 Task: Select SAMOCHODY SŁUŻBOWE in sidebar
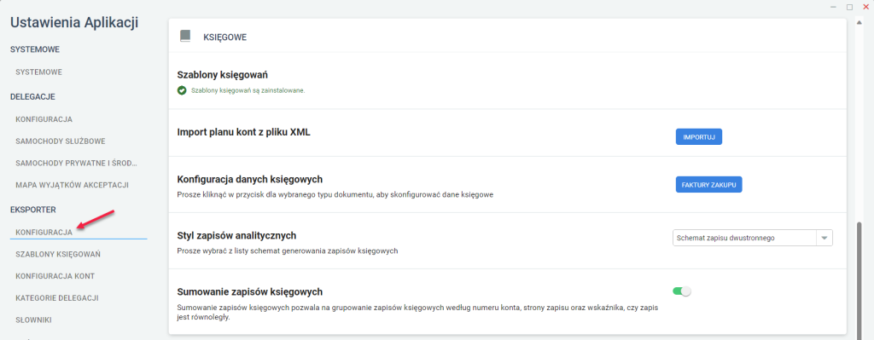click(x=61, y=141)
